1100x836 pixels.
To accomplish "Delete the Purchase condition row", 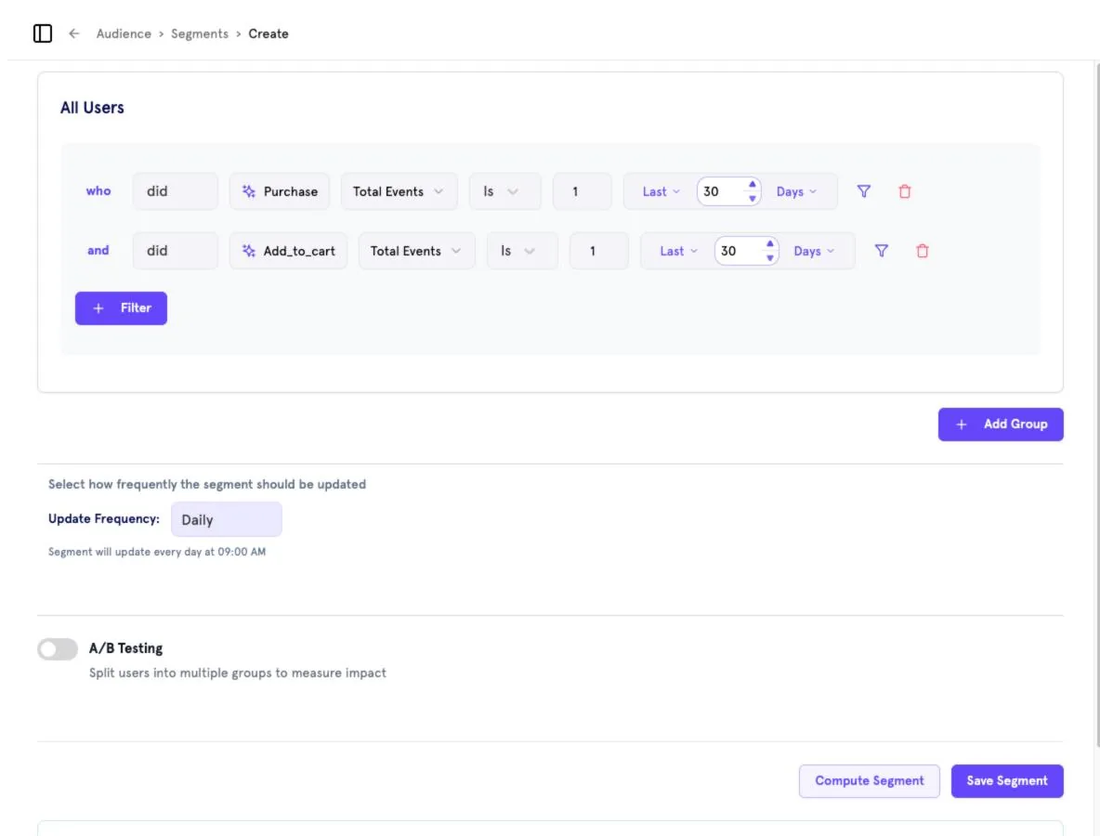I will (904, 191).
